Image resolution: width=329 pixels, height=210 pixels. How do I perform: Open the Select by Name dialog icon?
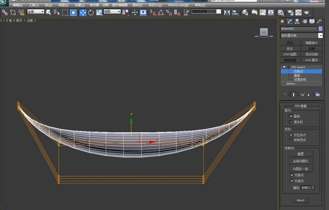click(57, 12)
